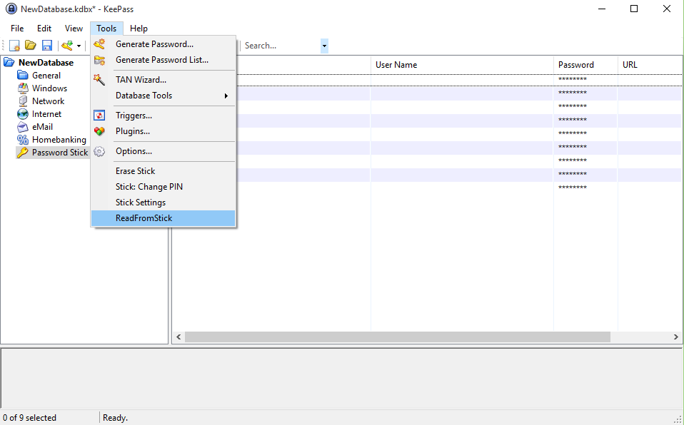684x425 pixels.
Task: Click the Plugins colored blocks icon
Action: pos(99,130)
